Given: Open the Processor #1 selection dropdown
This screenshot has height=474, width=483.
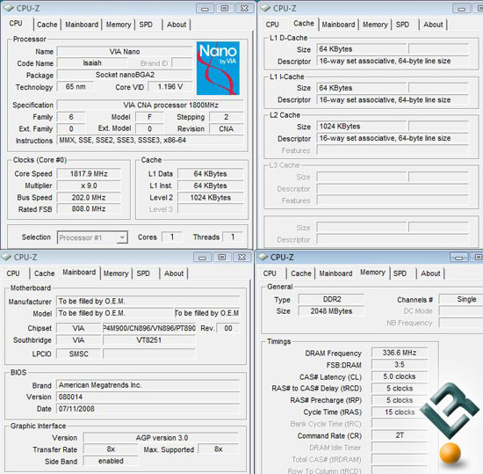Looking at the screenshot, I should (x=92, y=237).
